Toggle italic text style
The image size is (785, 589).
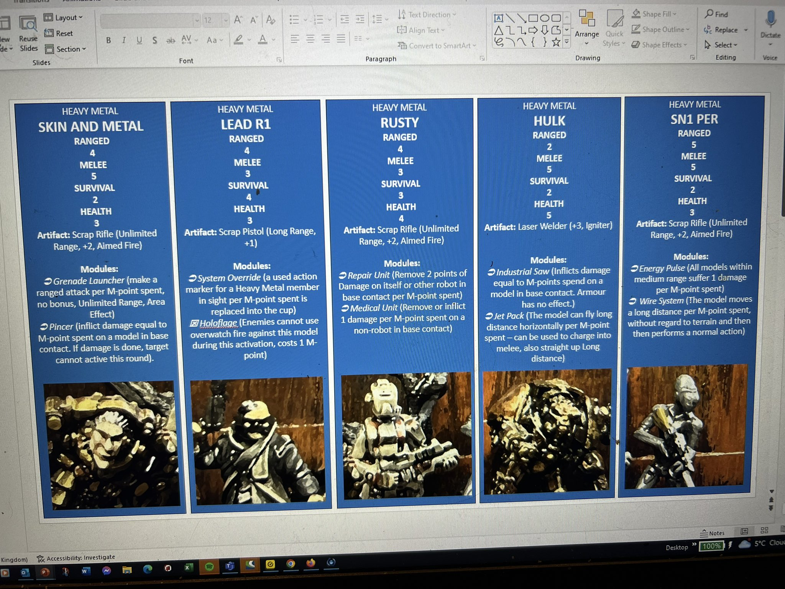[x=124, y=40]
